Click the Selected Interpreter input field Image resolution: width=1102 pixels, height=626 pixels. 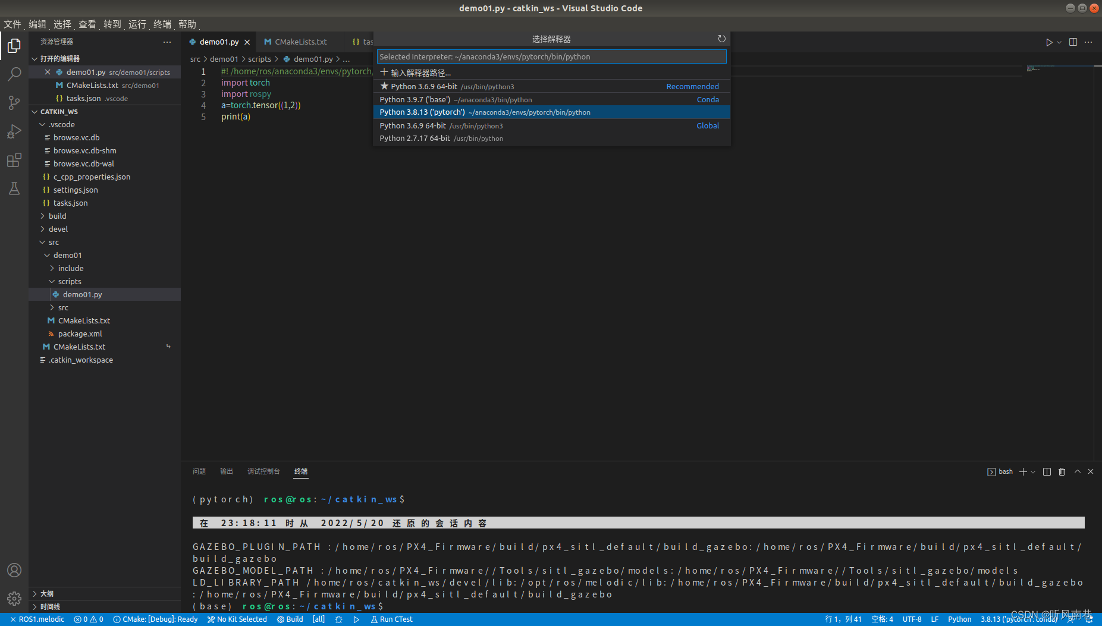(x=550, y=56)
